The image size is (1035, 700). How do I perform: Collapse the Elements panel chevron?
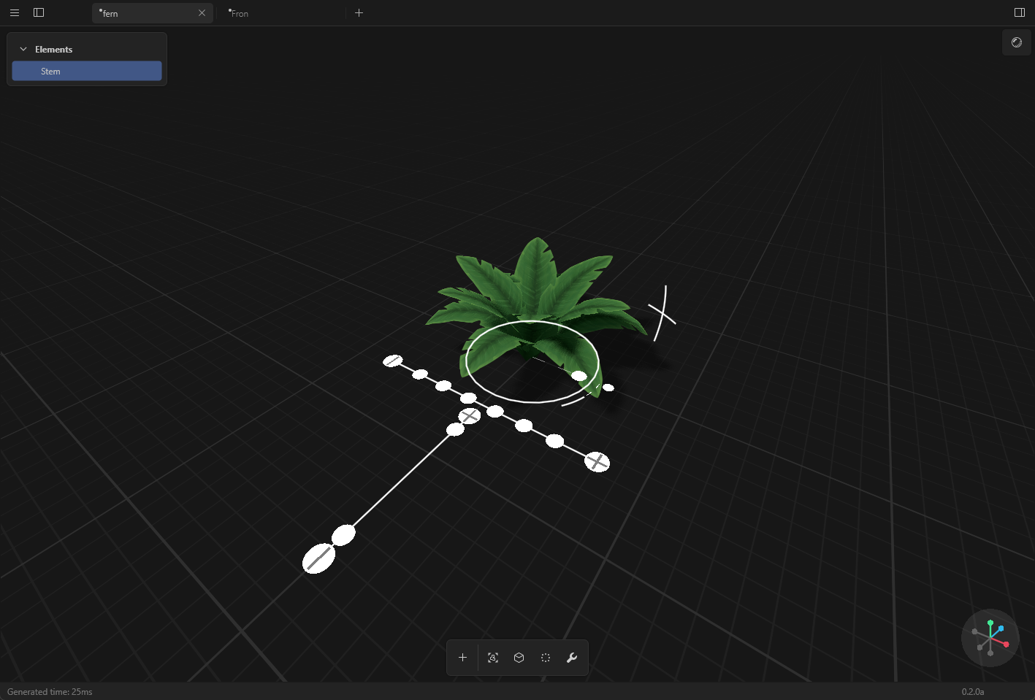pyautogui.click(x=23, y=49)
